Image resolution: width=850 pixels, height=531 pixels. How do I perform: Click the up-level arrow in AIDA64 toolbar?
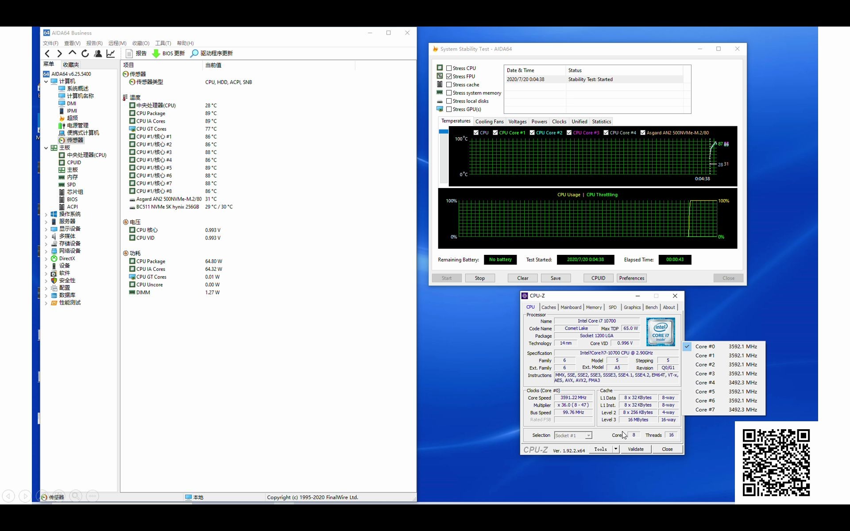coord(72,53)
